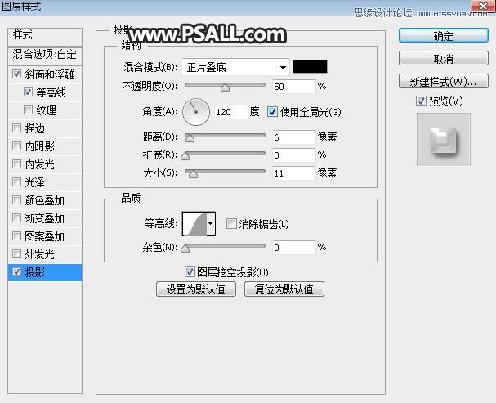This screenshot has height=403, width=496.
Task: Focus the 杂色 noise value field
Action: pos(294,248)
